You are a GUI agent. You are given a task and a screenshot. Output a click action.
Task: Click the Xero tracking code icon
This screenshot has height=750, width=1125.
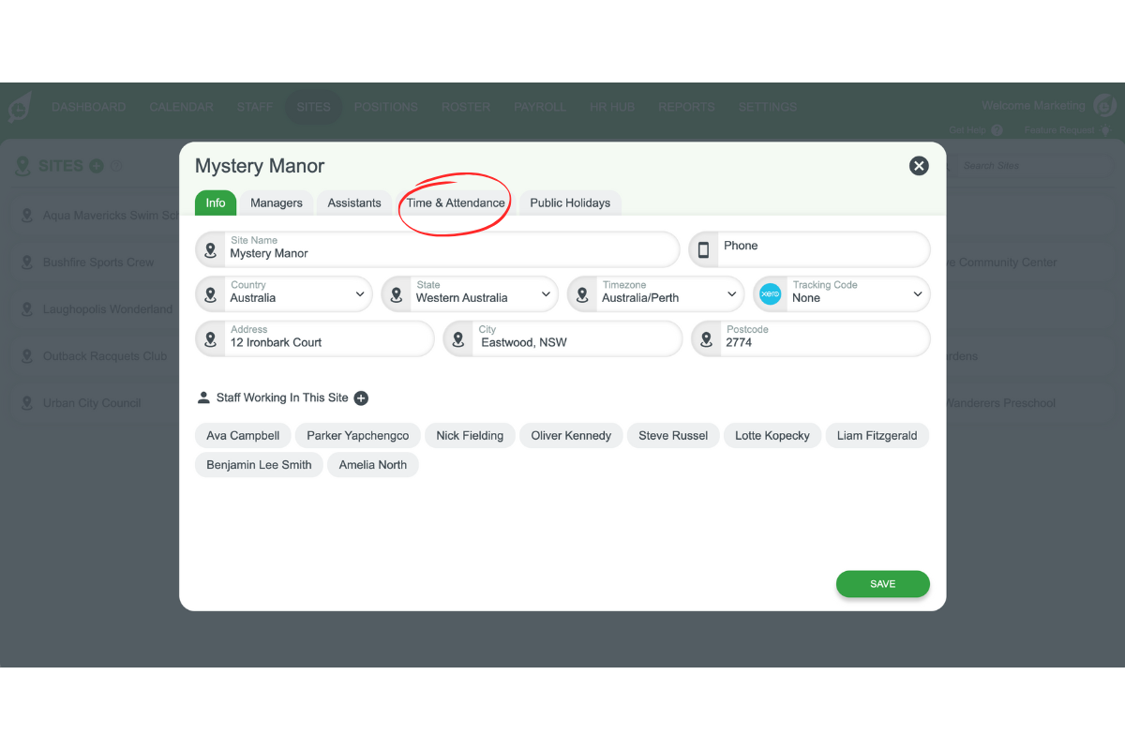(770, 294)
